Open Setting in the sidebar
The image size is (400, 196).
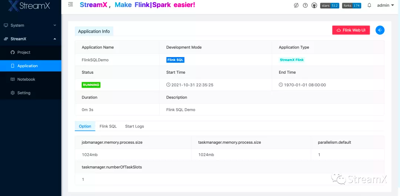pos(24,93)
